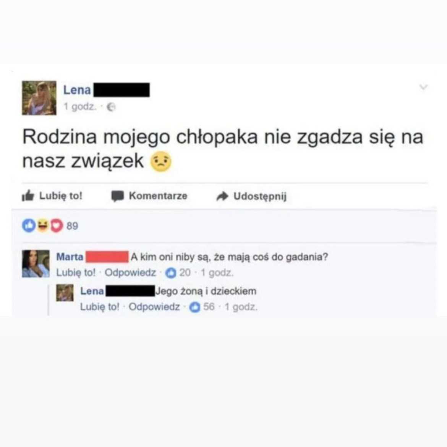Click the like count icon showing 20
The width and height of the screenshot is (447, 447).
171,273
